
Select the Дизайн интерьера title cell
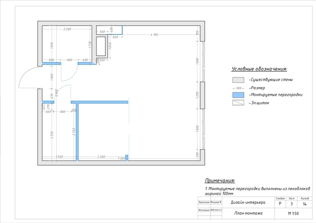click(249, 203)
